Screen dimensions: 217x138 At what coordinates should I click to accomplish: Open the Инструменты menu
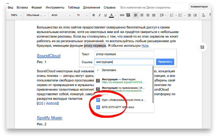click(x=55, y=7)
